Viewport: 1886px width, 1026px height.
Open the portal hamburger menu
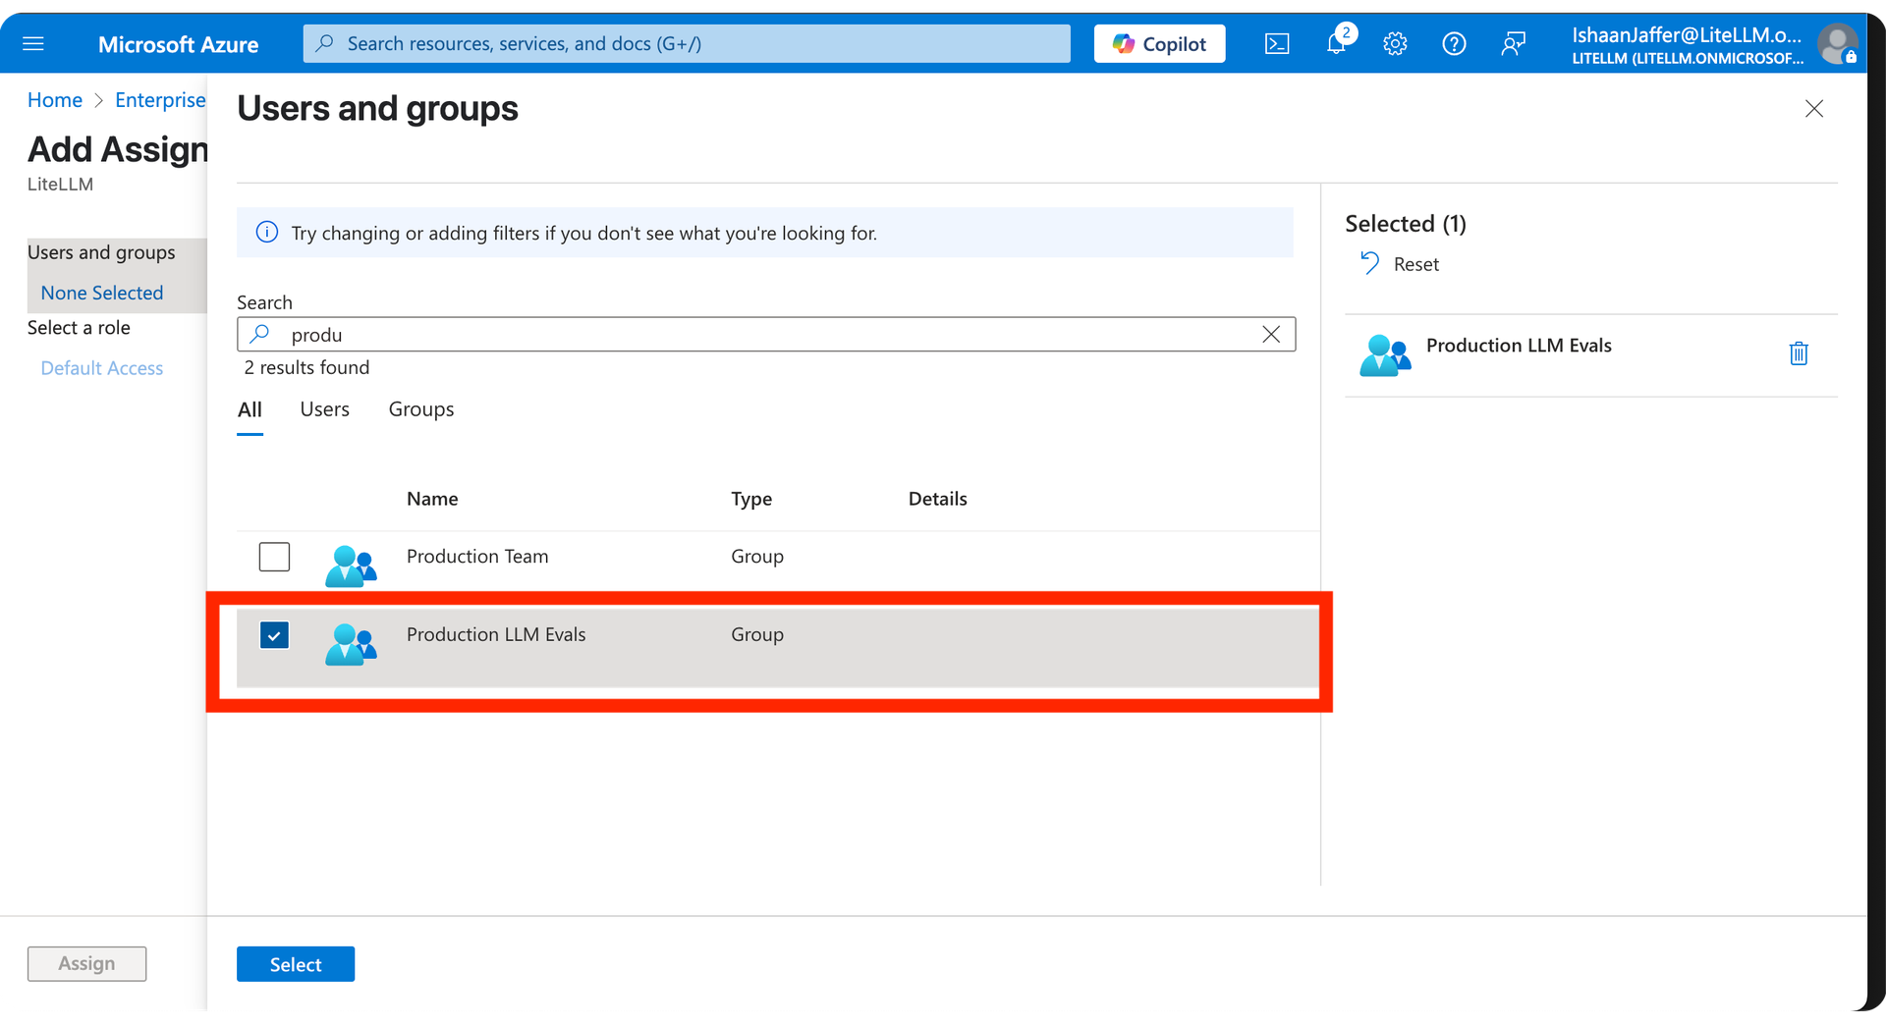[33, 43]
